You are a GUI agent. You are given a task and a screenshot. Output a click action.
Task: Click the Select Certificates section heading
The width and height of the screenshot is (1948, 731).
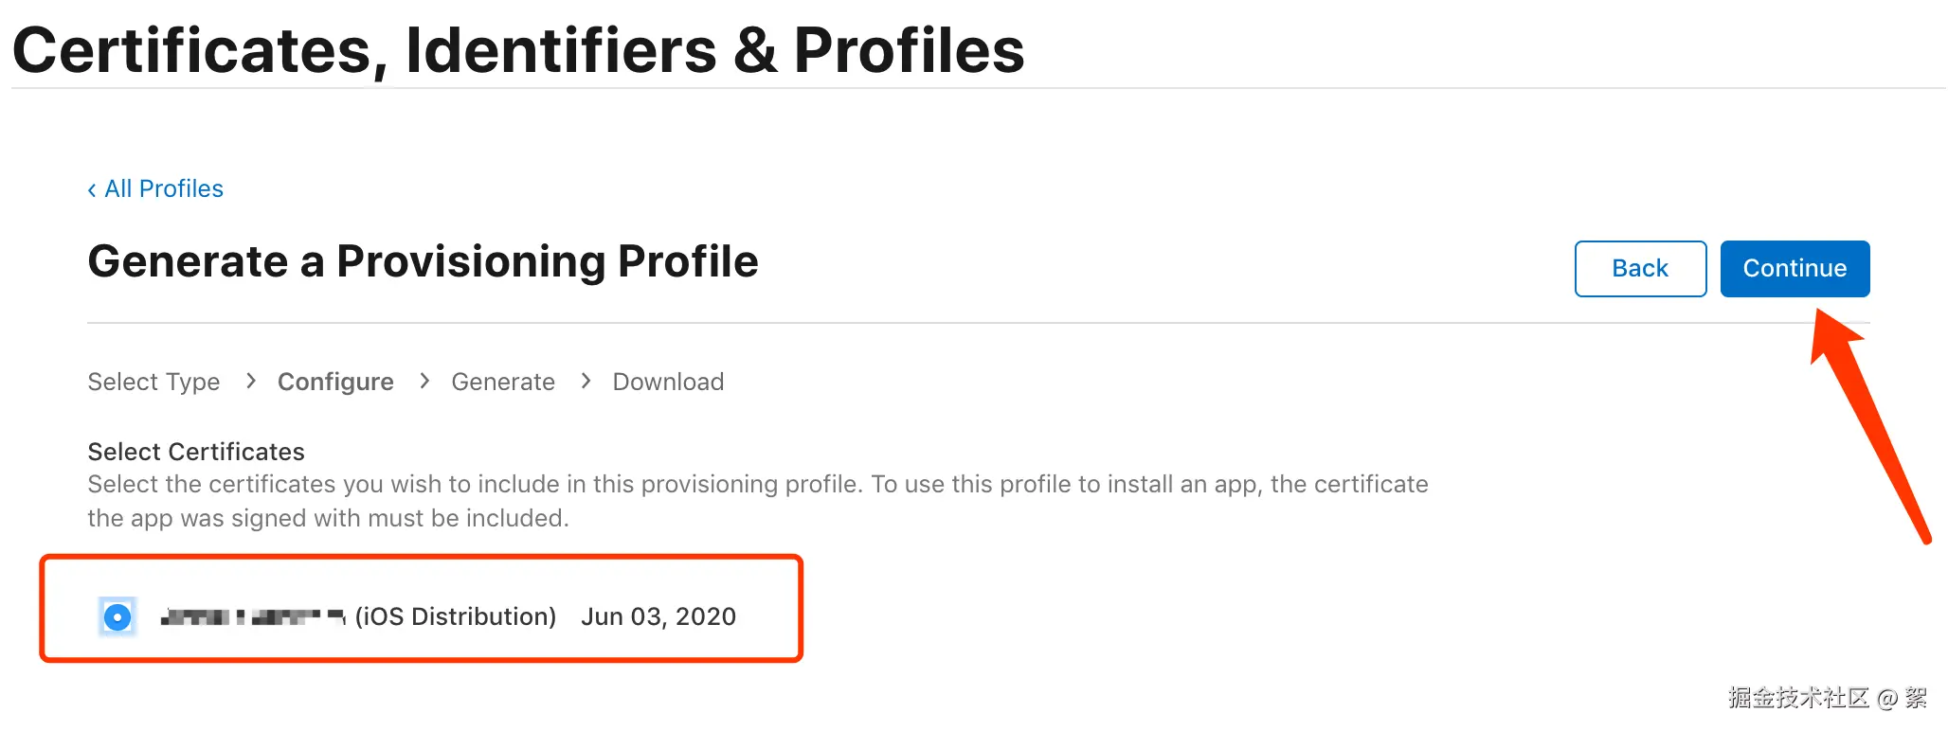click(196, 452)
